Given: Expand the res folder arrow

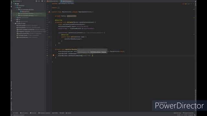Looking at the screenshot, I should point(16,19).
